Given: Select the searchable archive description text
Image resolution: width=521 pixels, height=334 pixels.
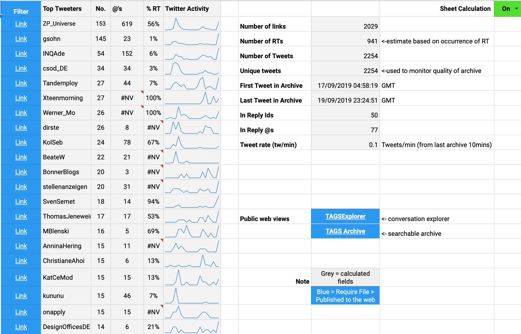Looking at the screenshot, I should 411,233.
